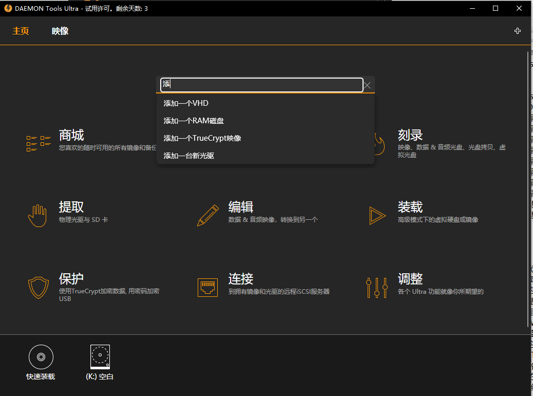The width and height of the screenshot is (533, 396).
Task: Open the 装载 mount arrow icon
Action: coord(377,216)
